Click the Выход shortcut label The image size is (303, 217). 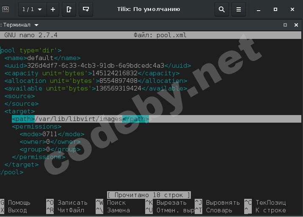(x=17, y=210)
